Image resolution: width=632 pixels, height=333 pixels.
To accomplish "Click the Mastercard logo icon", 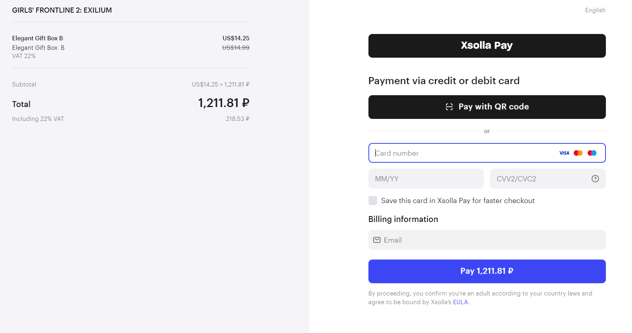I will (x=578, y=153).
